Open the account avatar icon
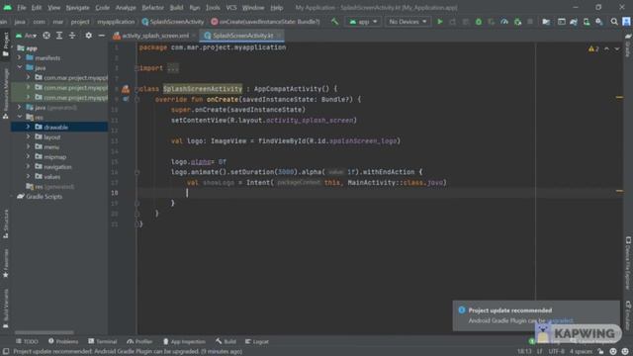 (x=626, y=22)
